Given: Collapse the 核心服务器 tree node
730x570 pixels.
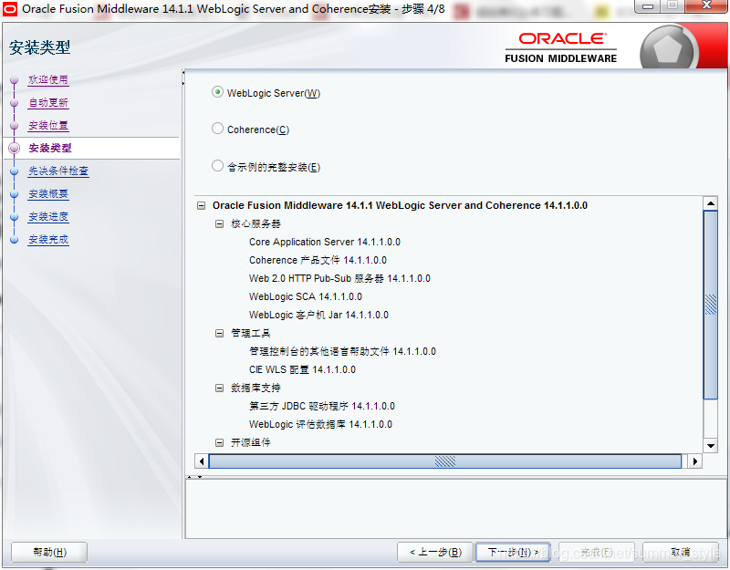Looking at the screenshot, I should 219,223.
